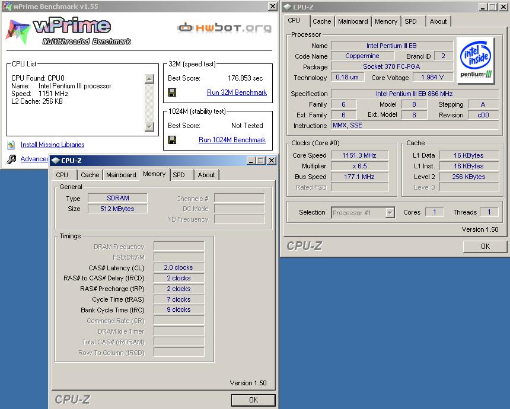Click the Core Voltage value 1.984 V
This screenshot has width=510, height=409.
pos(432,78)
